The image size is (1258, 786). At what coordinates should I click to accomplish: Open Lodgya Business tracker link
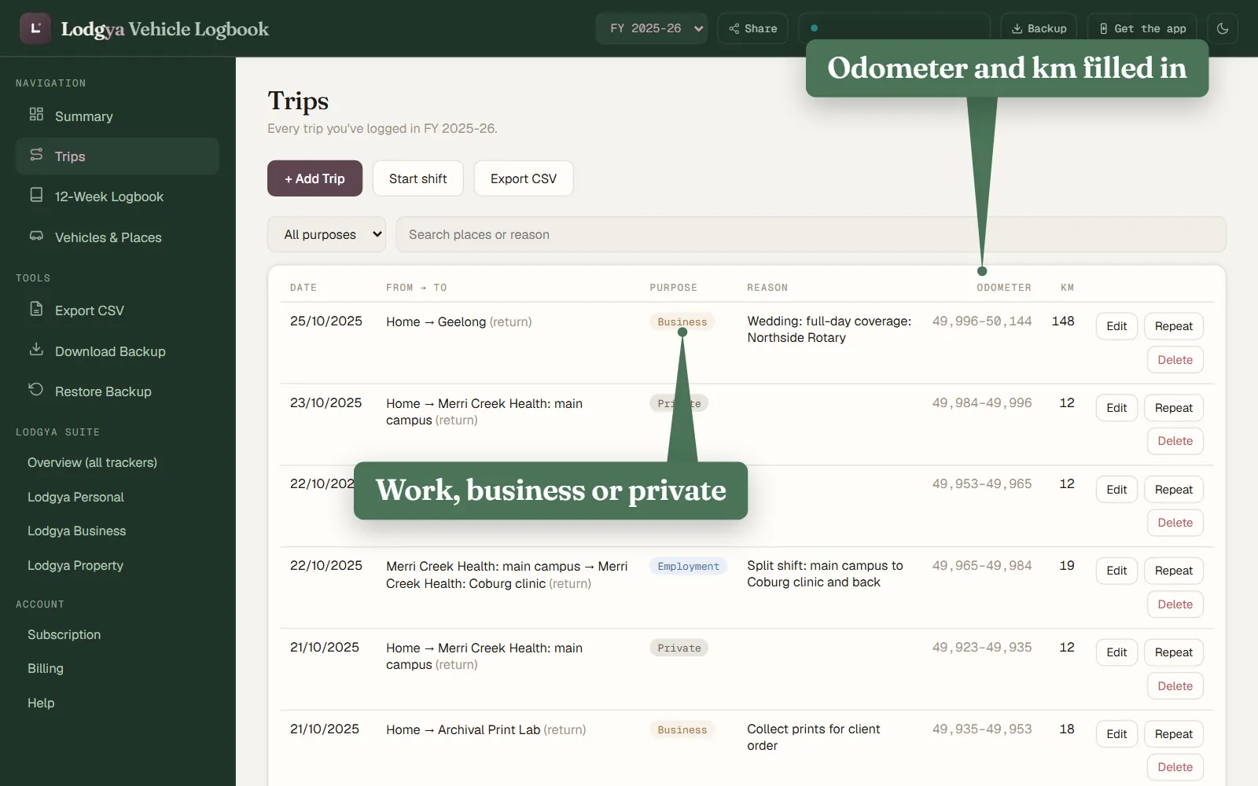[x=76, y=531]
